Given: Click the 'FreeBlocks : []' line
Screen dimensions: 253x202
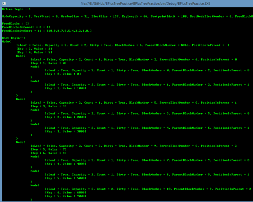Looking at the screenshot, I should point(16,24).
